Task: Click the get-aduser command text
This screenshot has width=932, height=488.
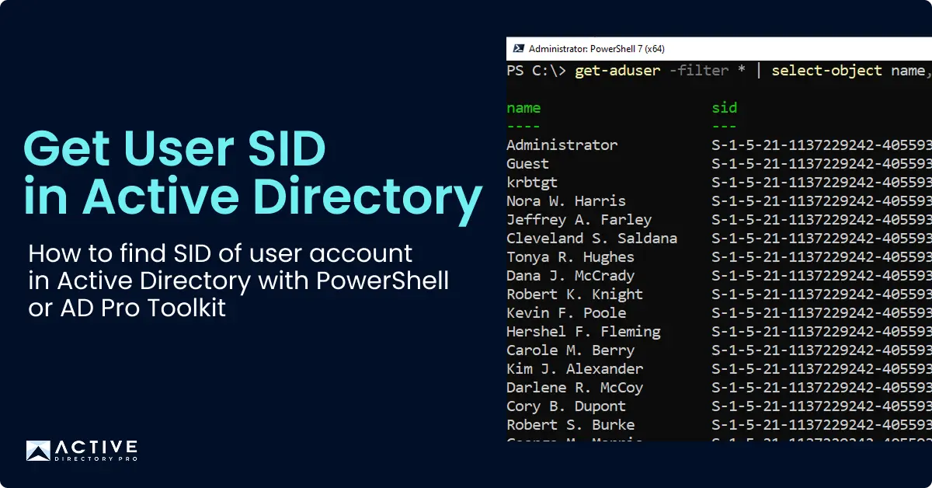Action: coord(617,71)
